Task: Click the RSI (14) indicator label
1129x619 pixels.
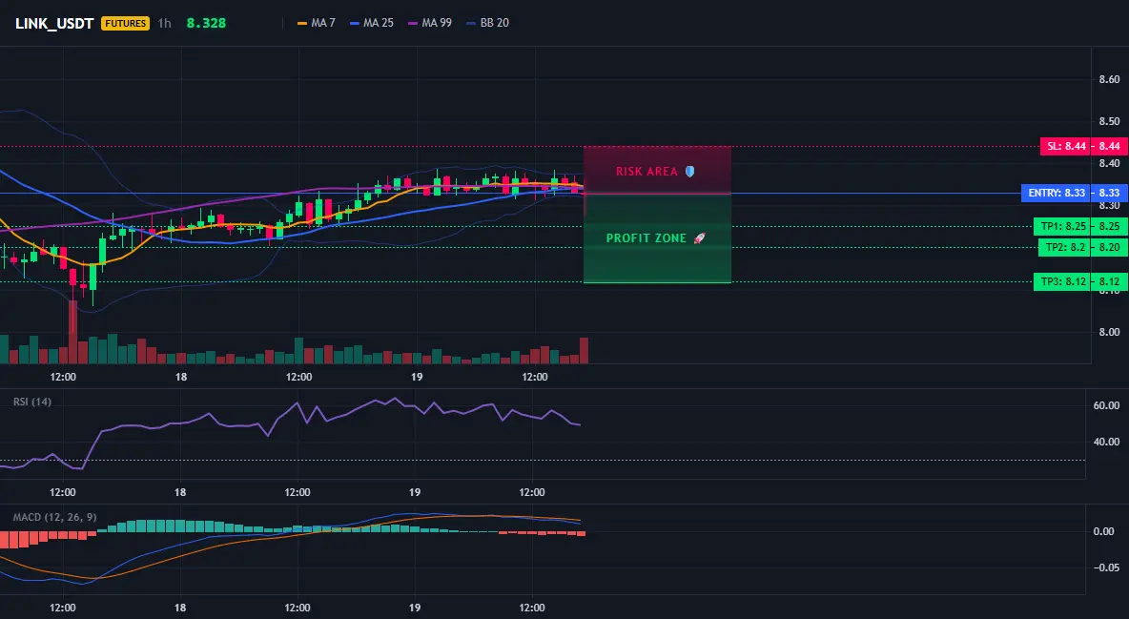Action: tap(32, 402)
